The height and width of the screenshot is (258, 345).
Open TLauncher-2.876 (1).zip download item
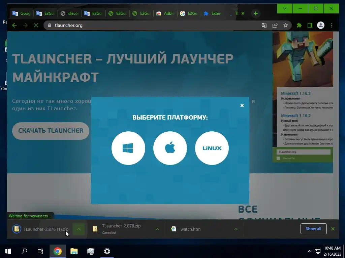tap(40, 229)
